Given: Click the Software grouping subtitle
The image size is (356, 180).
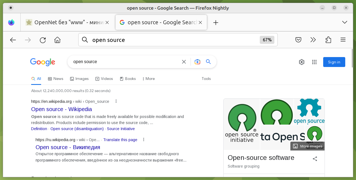Looking at the screenshot, I should [243, 166].
